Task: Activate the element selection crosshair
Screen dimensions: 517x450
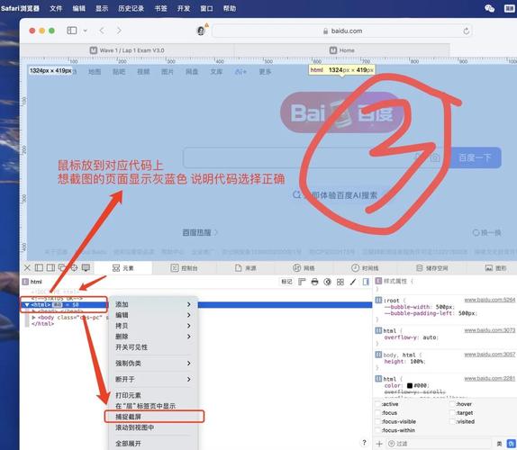Action: tap(74, 268)
